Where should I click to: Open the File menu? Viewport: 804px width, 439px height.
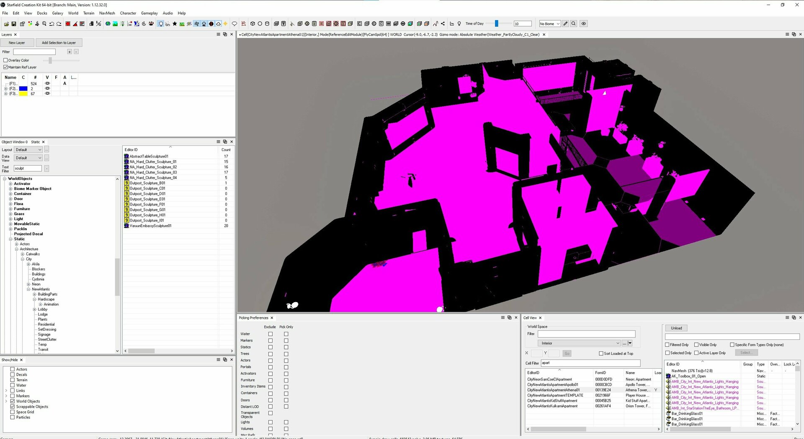pos(5,13)
